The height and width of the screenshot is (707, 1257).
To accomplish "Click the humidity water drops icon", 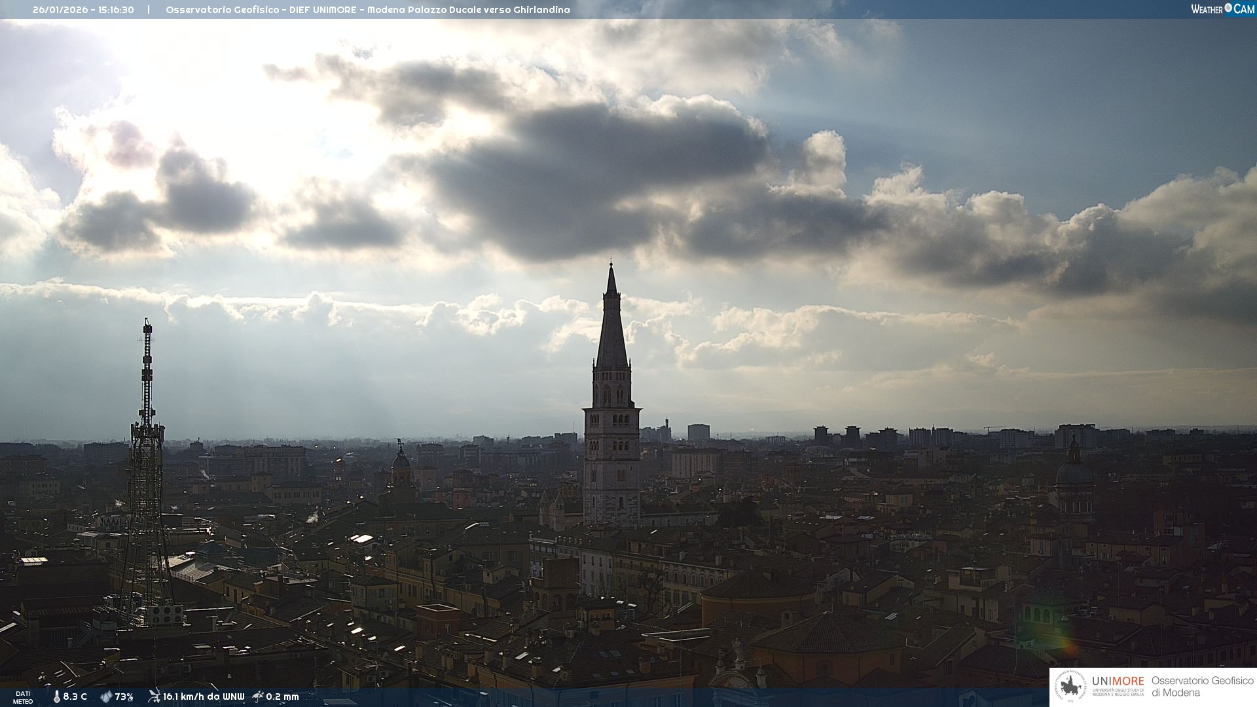I will pos(106,697).
